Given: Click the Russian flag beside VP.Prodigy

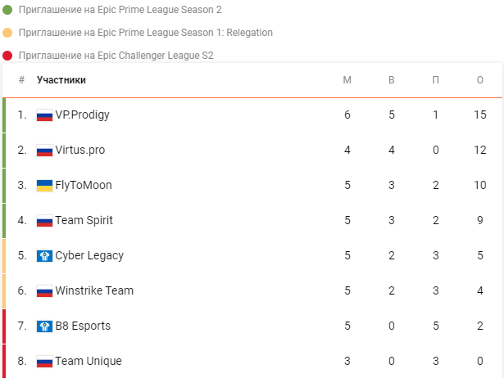Looking at the screenshot, I should click(44, 115).
